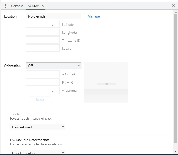Click the gamma rotation input
178x155 pixels.
43,91
